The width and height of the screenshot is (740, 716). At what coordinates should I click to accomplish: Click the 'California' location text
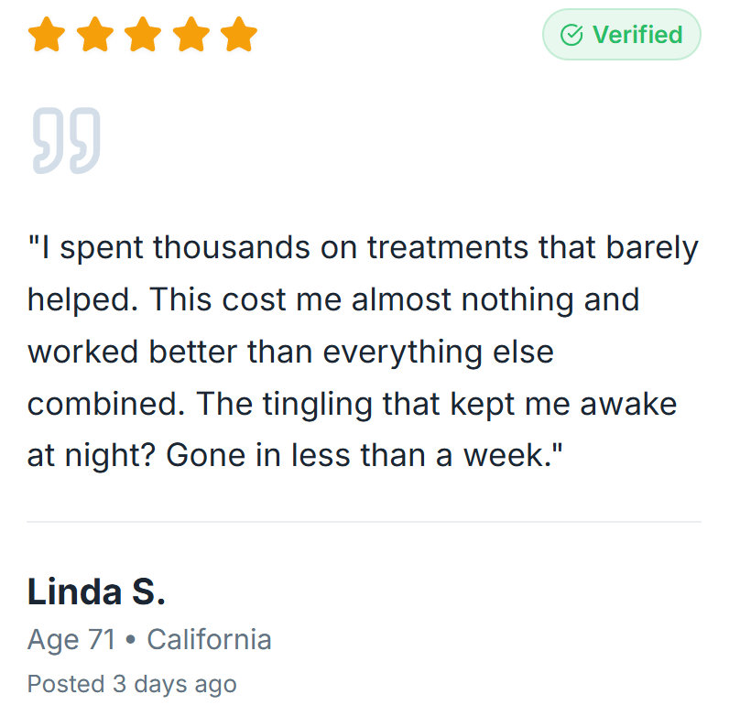tap(209, 639)
